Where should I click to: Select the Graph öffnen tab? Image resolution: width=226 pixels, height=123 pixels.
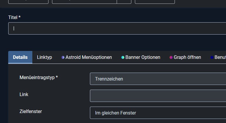click(185, 57)
